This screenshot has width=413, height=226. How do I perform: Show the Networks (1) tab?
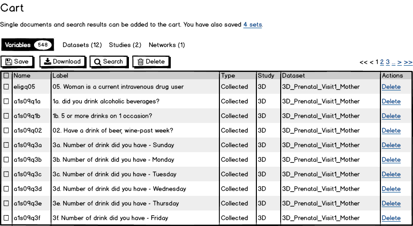(167, 45)
